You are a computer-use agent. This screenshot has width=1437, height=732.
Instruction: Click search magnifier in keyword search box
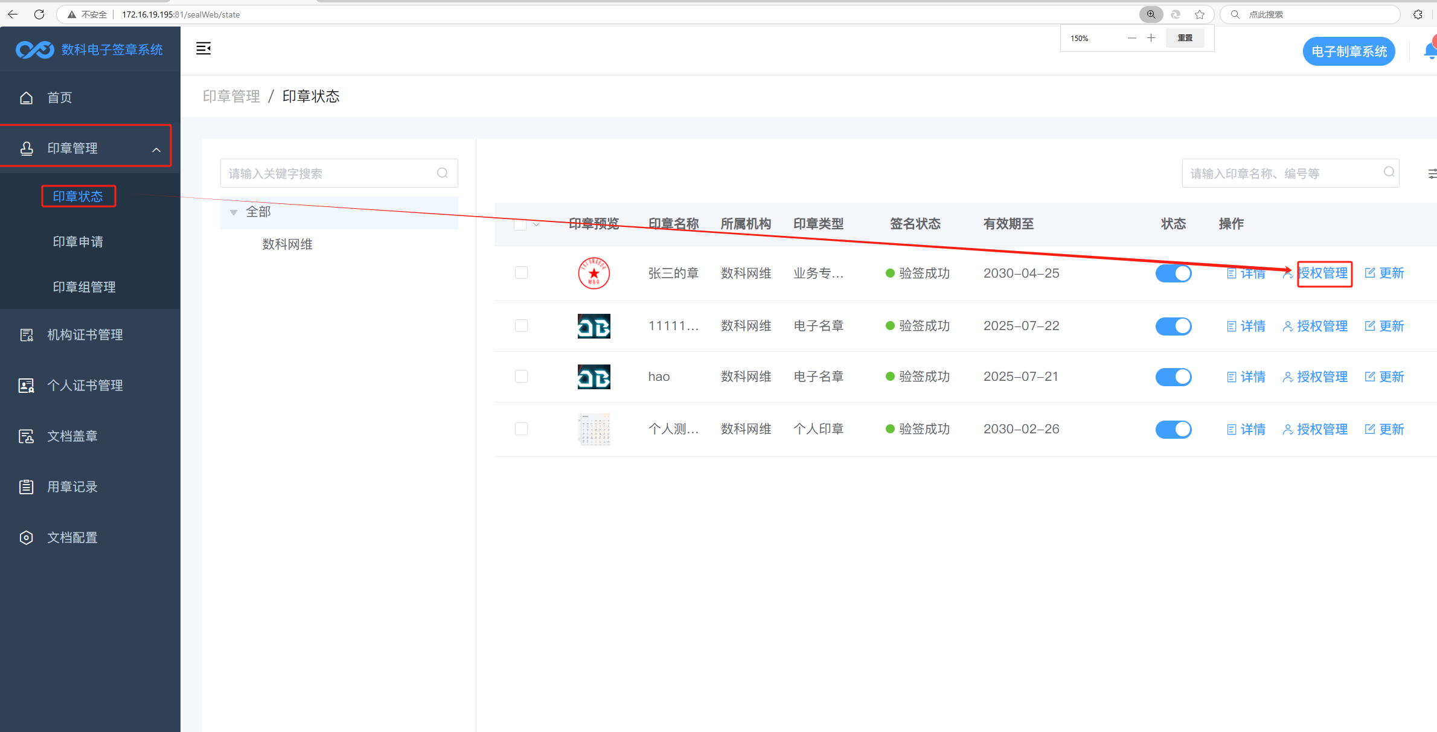pos(443,173)
